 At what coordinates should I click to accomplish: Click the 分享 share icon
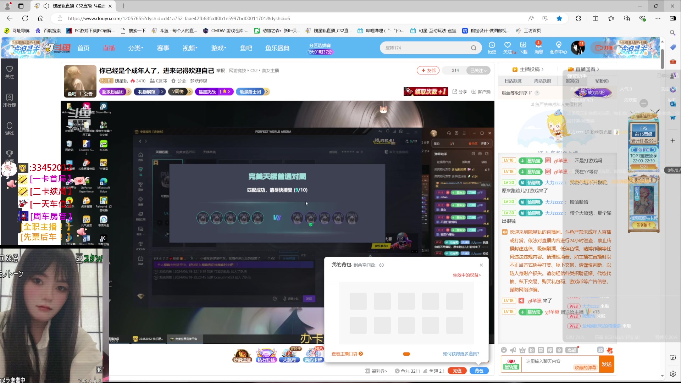coord(460,92)
